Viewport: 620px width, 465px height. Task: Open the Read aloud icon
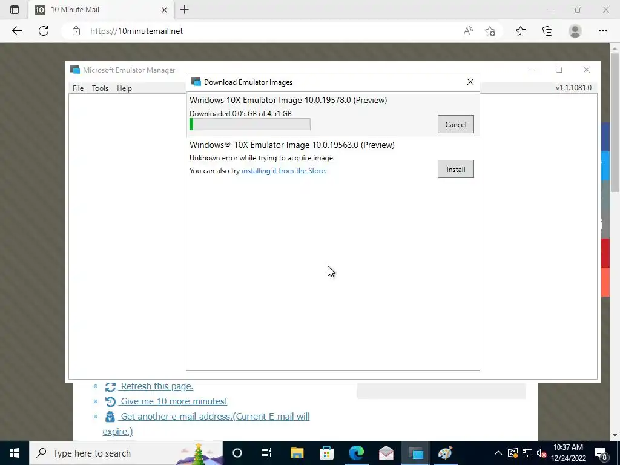pyautogui.click(x=468, y=31)
